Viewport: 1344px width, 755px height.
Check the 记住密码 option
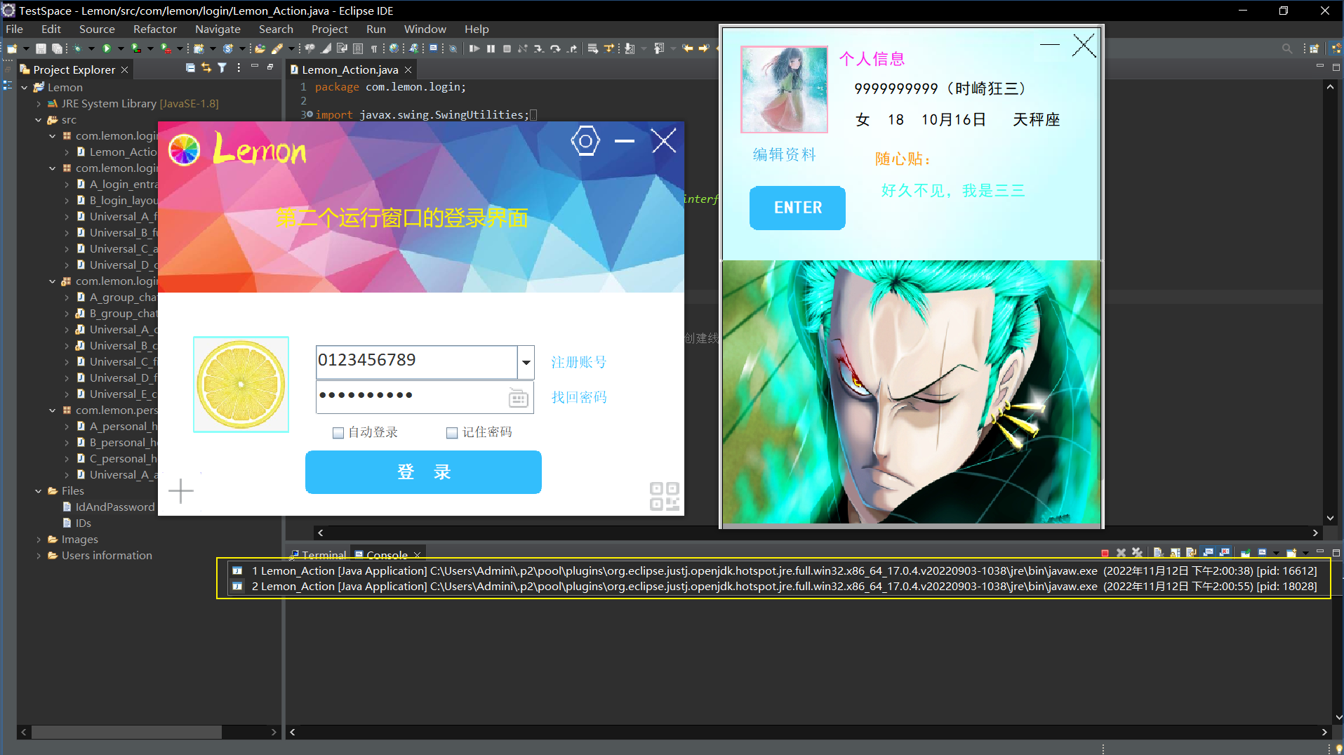coord(452,433)
